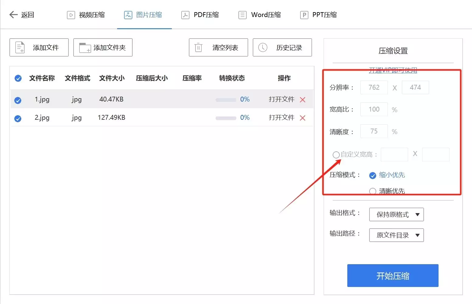Click the 文件名称 column header
Viewport: 472px width, 304px height.
pyautogui.click(x=42, y=78)
